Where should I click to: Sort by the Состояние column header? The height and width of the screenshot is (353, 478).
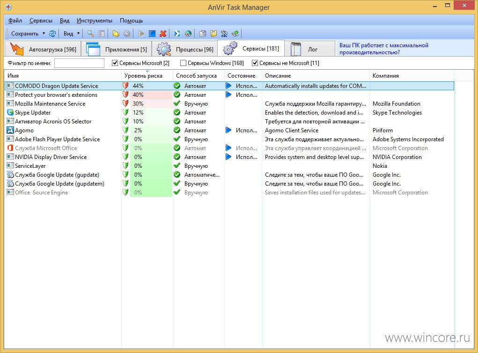click(x=243, y=76)
